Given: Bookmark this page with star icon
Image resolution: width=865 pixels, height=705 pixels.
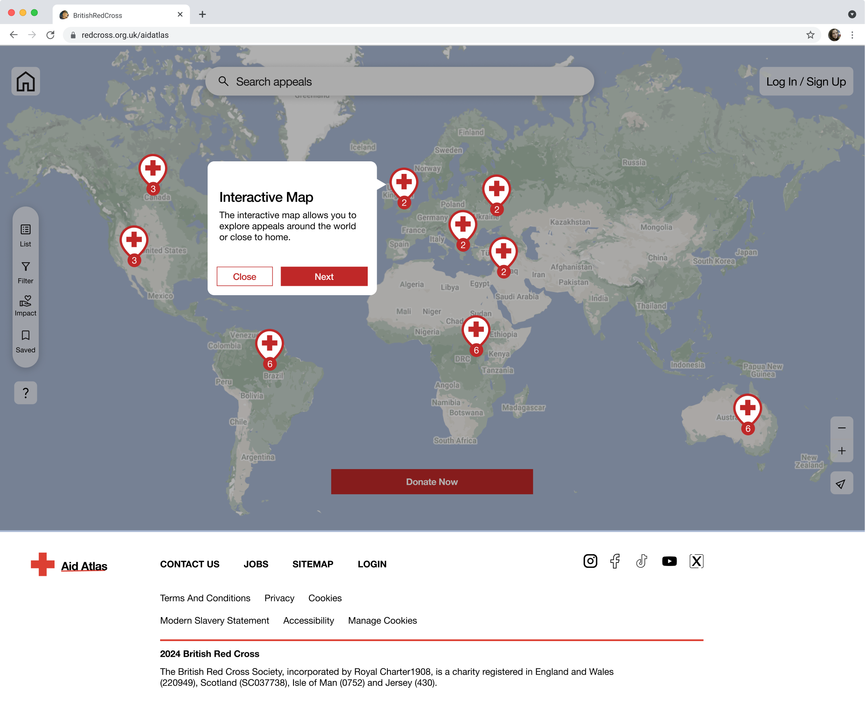Looking at the screenshot, I should (x=810, y=35).
